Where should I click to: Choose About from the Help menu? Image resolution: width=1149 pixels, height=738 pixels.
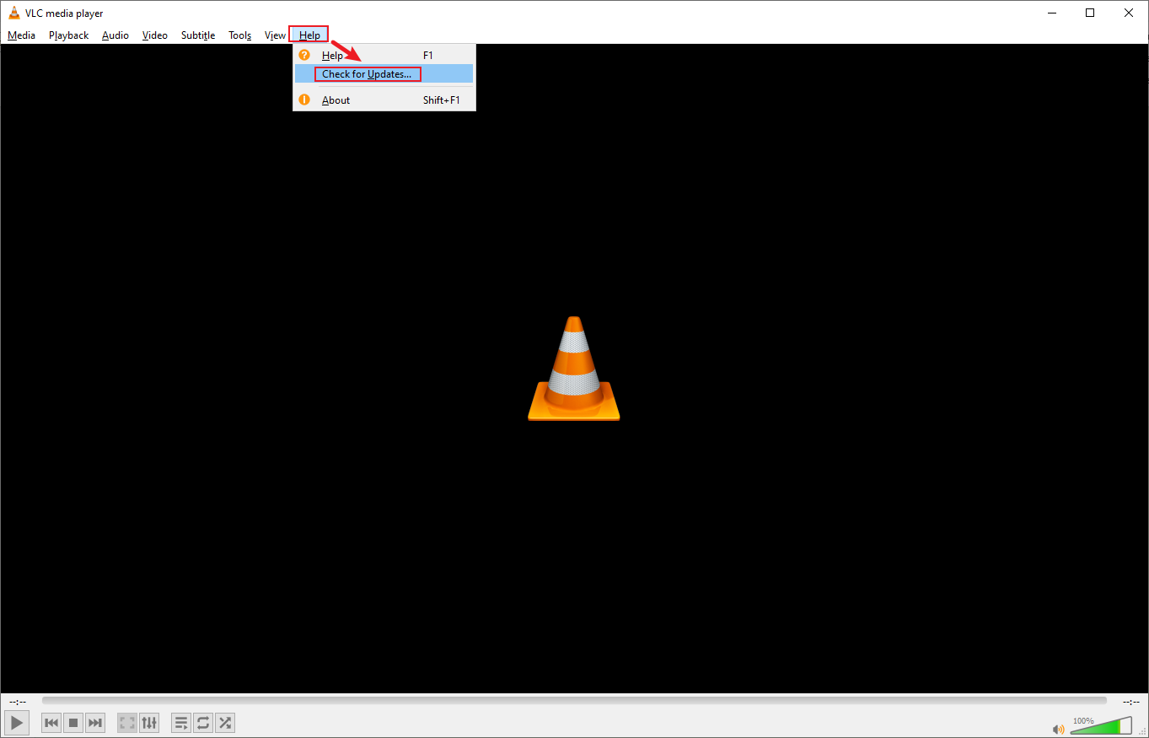click(x=336, y=100)
